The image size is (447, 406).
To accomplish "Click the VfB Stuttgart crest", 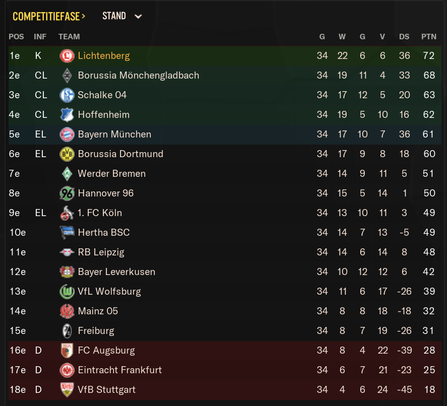I will point(67,390).
